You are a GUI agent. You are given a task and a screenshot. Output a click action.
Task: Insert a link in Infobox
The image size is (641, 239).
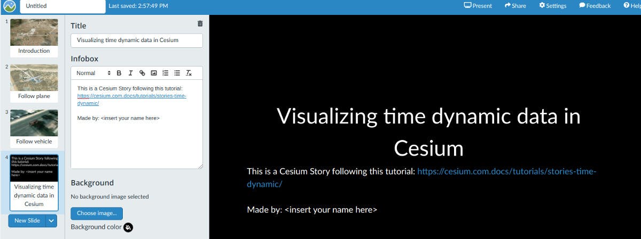pos(142,73)
